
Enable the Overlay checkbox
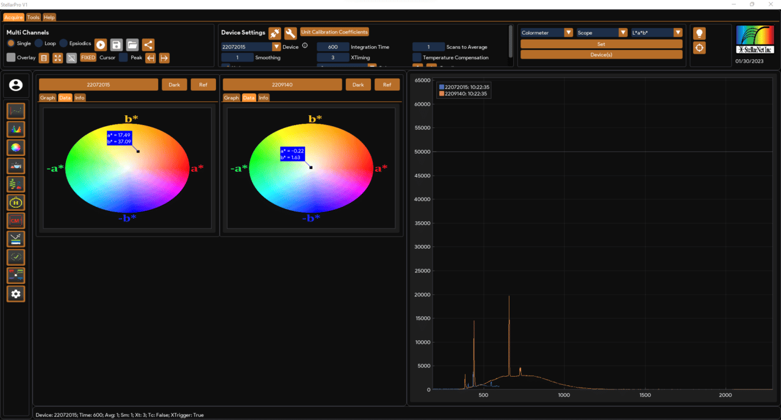pyautogui.click(x=10, y=57)
